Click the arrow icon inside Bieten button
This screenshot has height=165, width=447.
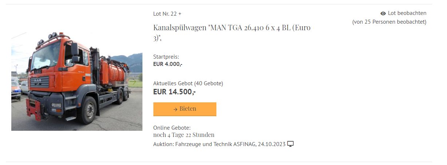175,109
